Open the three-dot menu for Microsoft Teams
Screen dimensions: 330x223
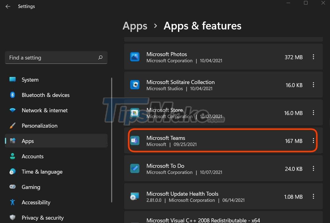[x=313, y=140]
